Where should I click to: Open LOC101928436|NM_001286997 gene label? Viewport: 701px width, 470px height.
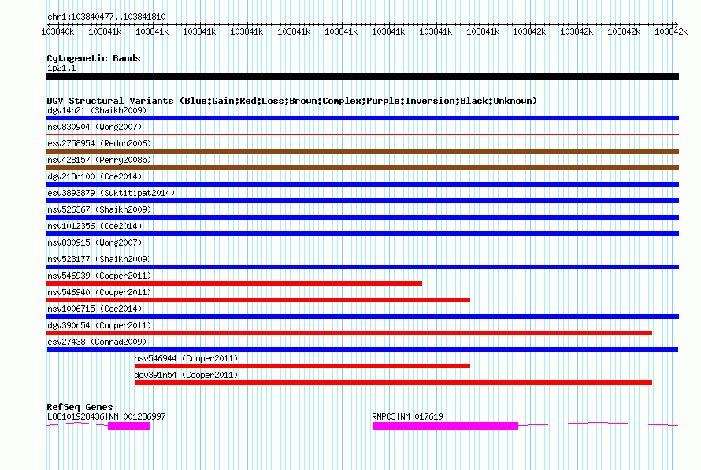[106, 416]
